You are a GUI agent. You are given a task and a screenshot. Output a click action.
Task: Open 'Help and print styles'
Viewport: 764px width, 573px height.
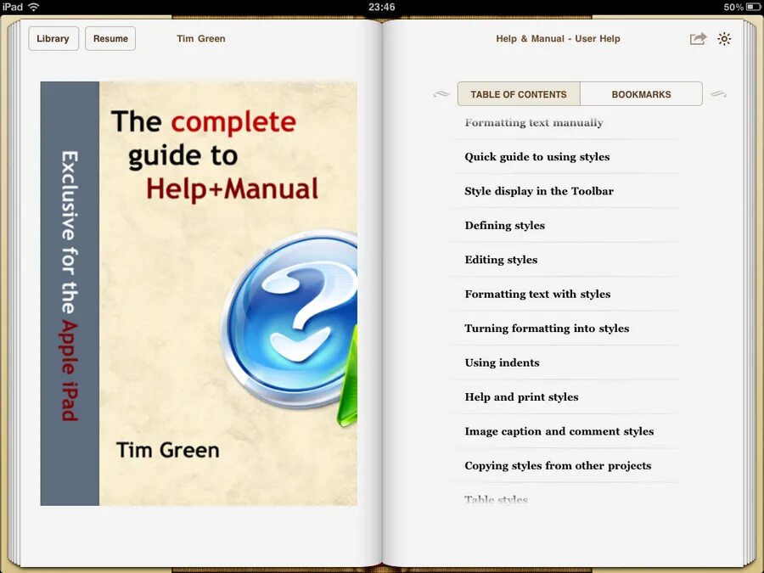pyautogui.click(x=565, y=397)
